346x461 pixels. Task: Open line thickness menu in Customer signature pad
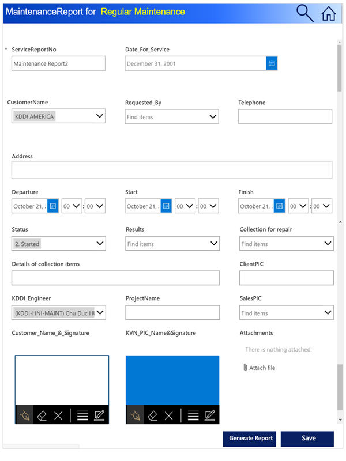pos(82,415)
